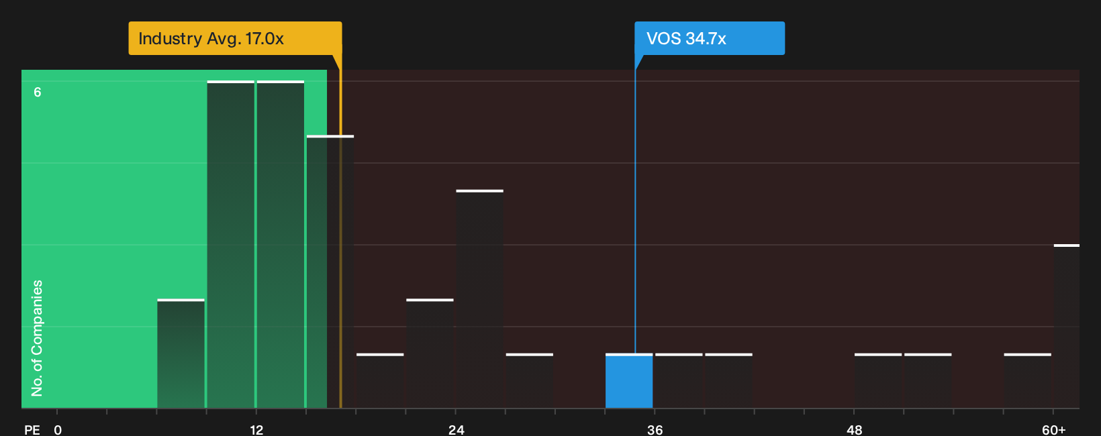Image resolution: width=1101 pixels, height=436 pixels.
Task: Select the blue VOS histogram bar
Action: tap(629, 381)
